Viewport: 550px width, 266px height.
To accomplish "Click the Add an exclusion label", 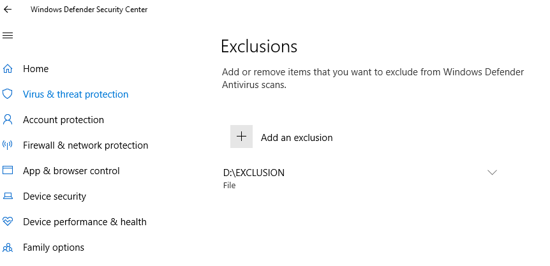I will tap(297, 137).
